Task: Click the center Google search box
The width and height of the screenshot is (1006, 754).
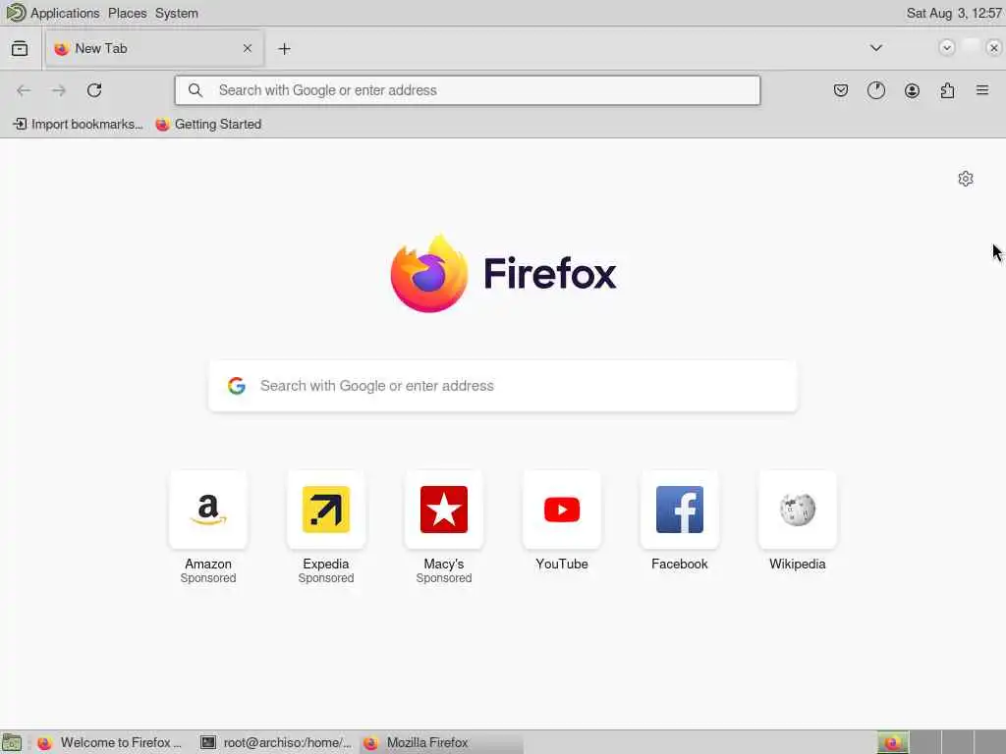Action: pyautogui.click(x=503, y=386)
